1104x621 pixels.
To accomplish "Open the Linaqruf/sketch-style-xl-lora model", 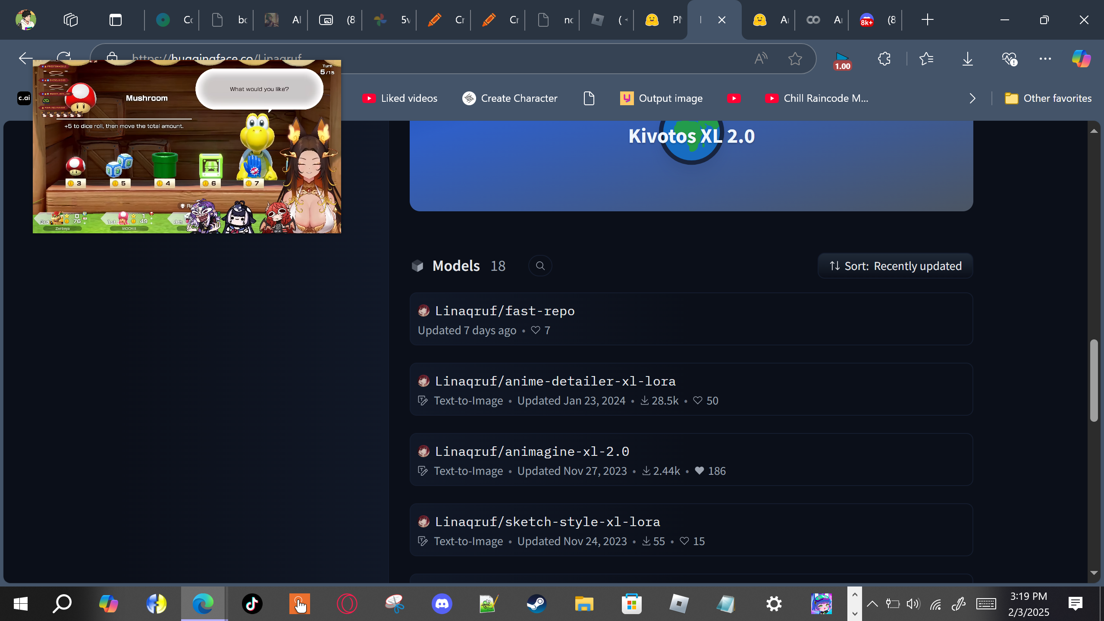I will pyautogui.click(x=691, y=530).
